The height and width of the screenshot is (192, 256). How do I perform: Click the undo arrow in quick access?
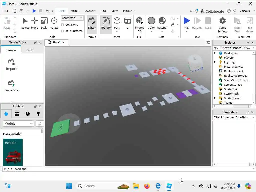tap(47, 11)
